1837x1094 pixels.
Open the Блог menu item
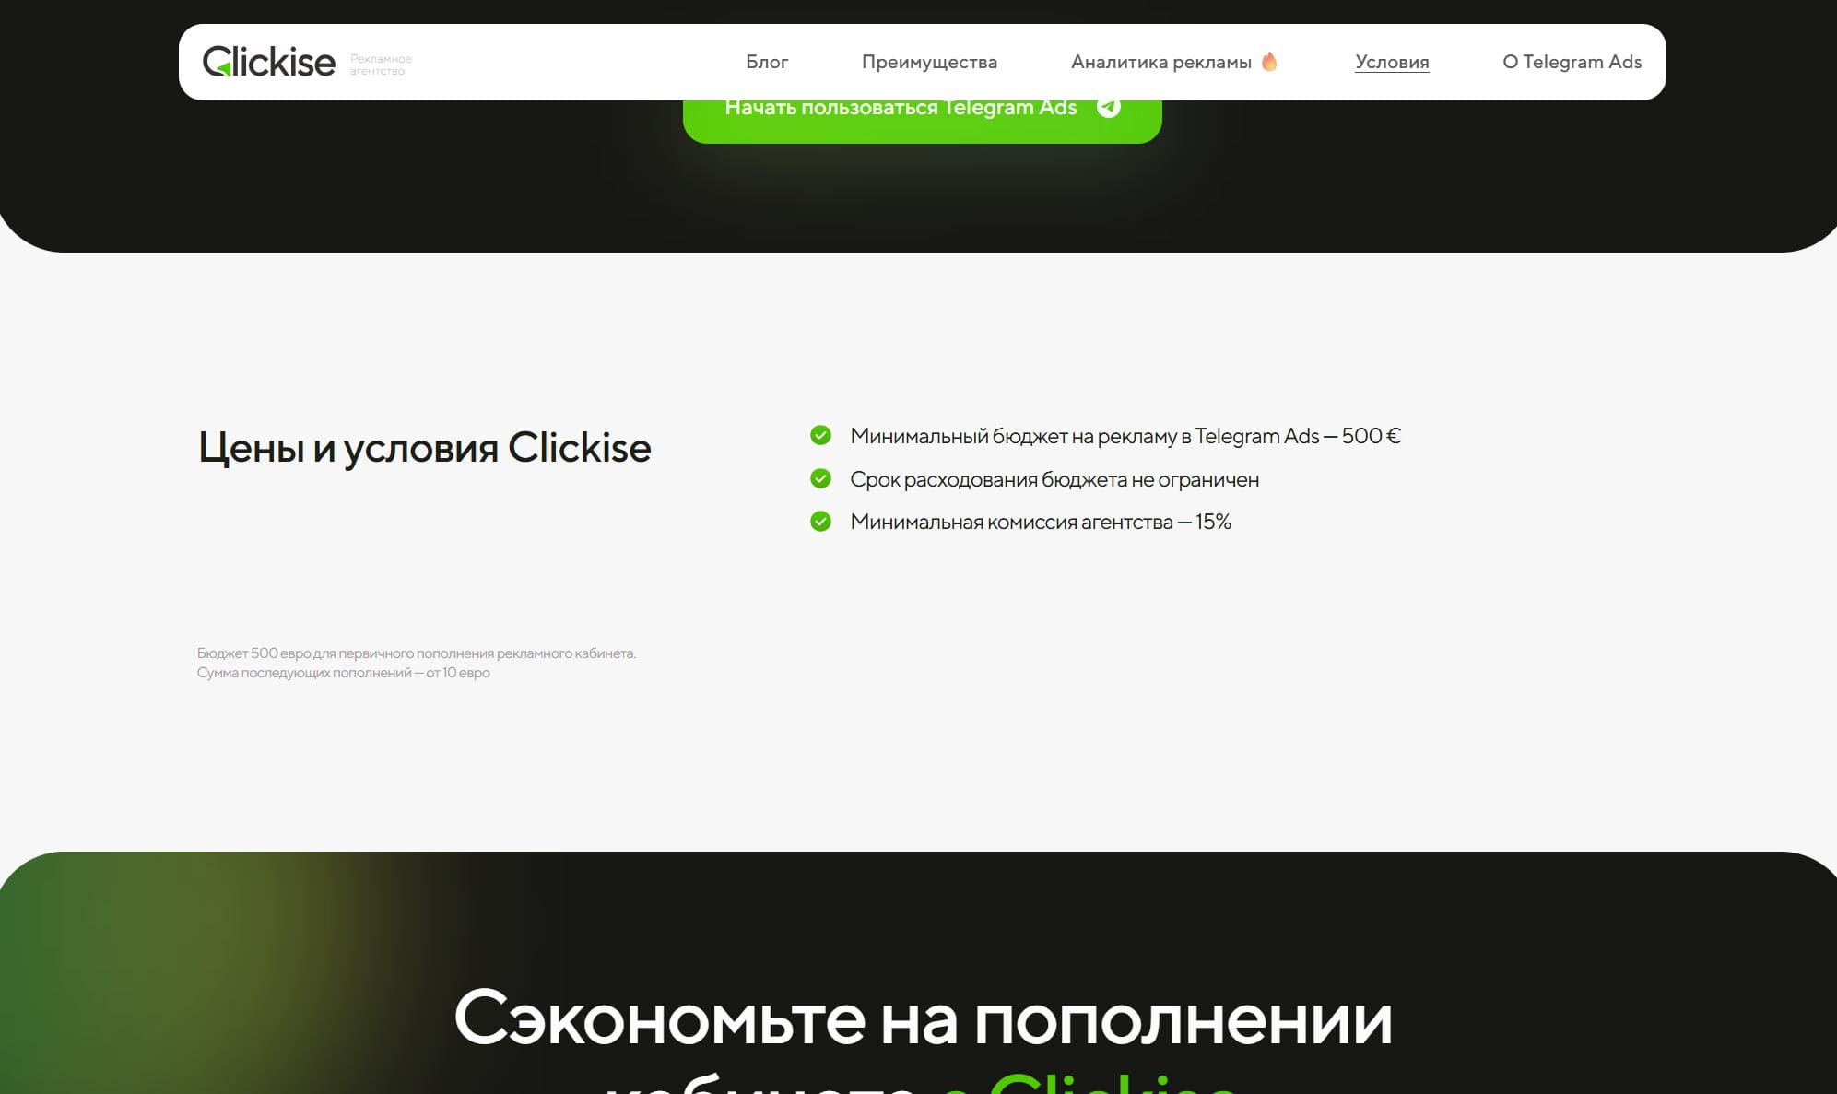click(766, 62)
